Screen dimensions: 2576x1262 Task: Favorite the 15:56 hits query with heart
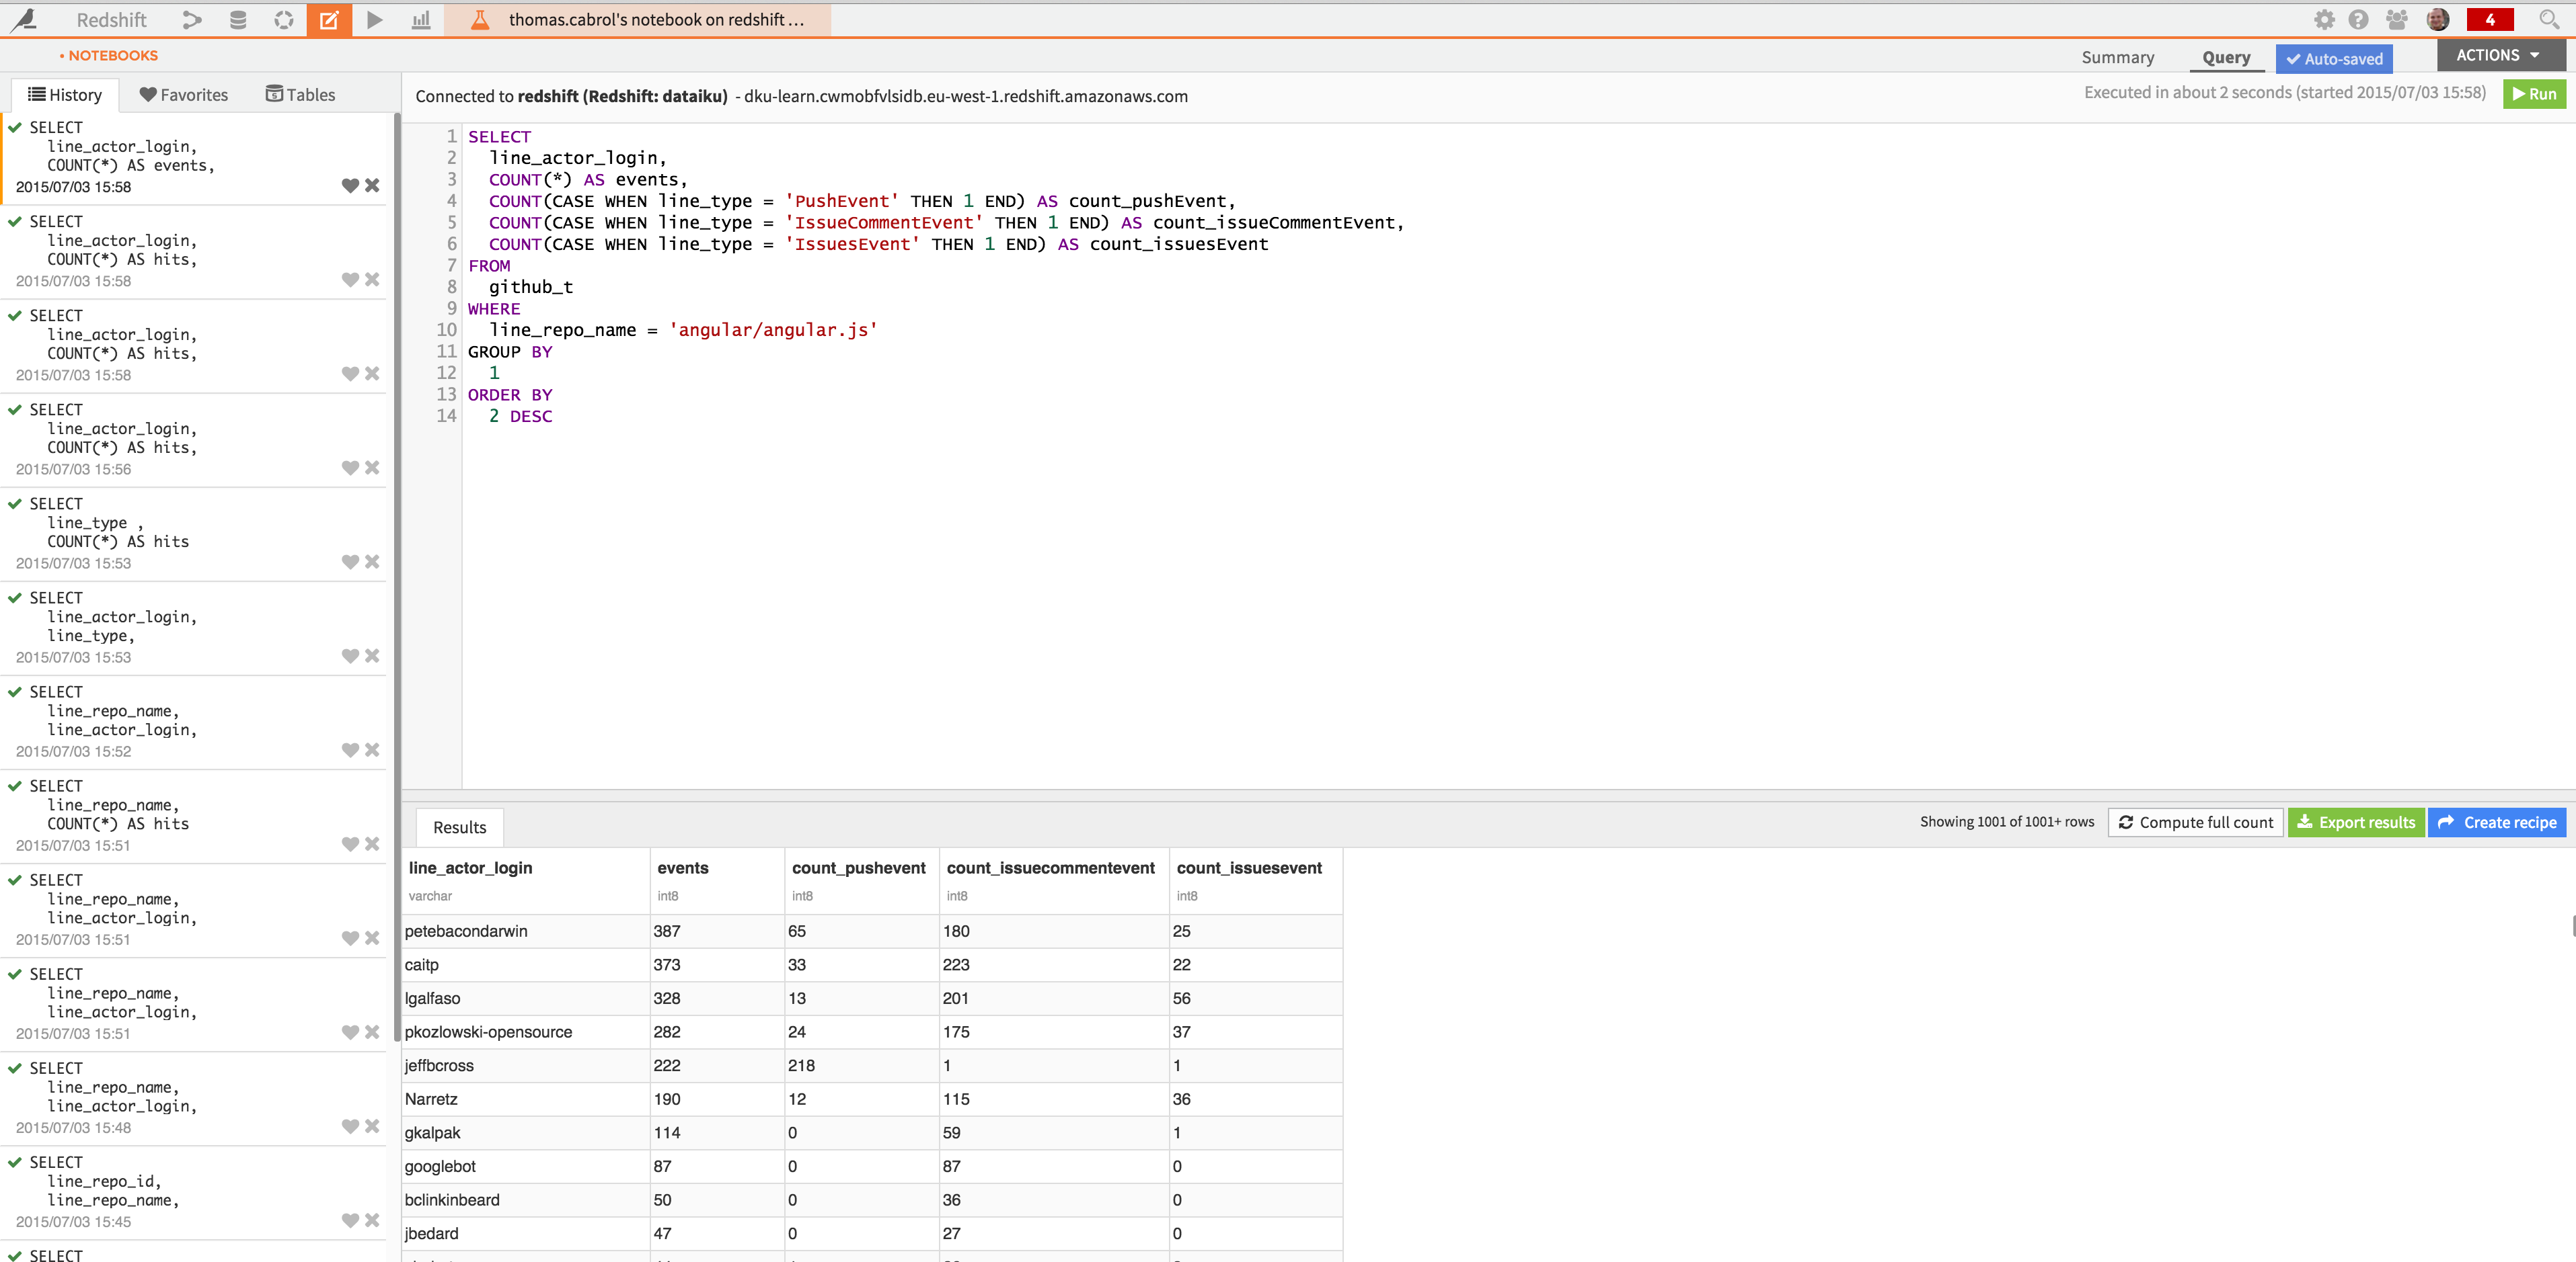[350, 468]
